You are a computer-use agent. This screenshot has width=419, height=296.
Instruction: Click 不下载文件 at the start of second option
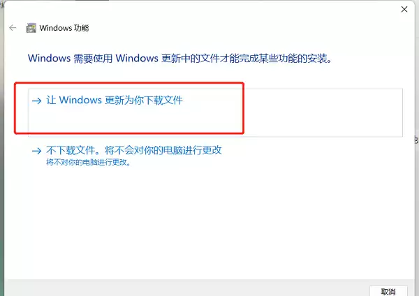71,150
